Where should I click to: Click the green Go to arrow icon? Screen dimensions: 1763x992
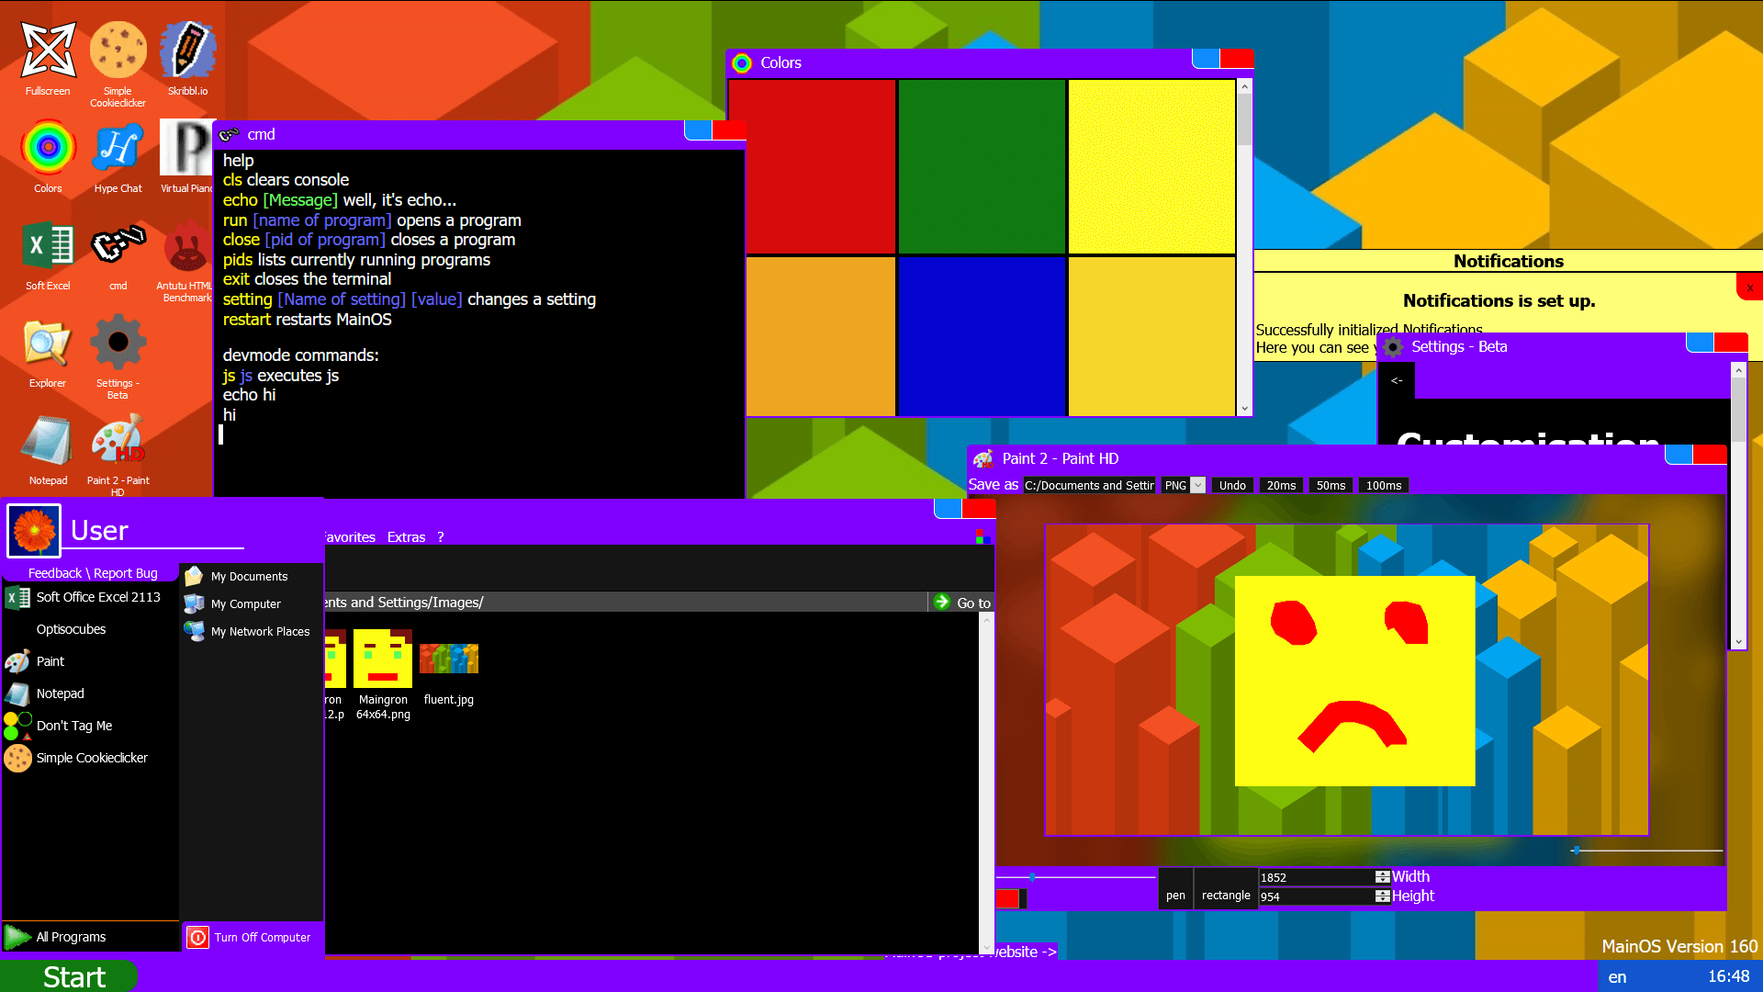click(942, 603)
